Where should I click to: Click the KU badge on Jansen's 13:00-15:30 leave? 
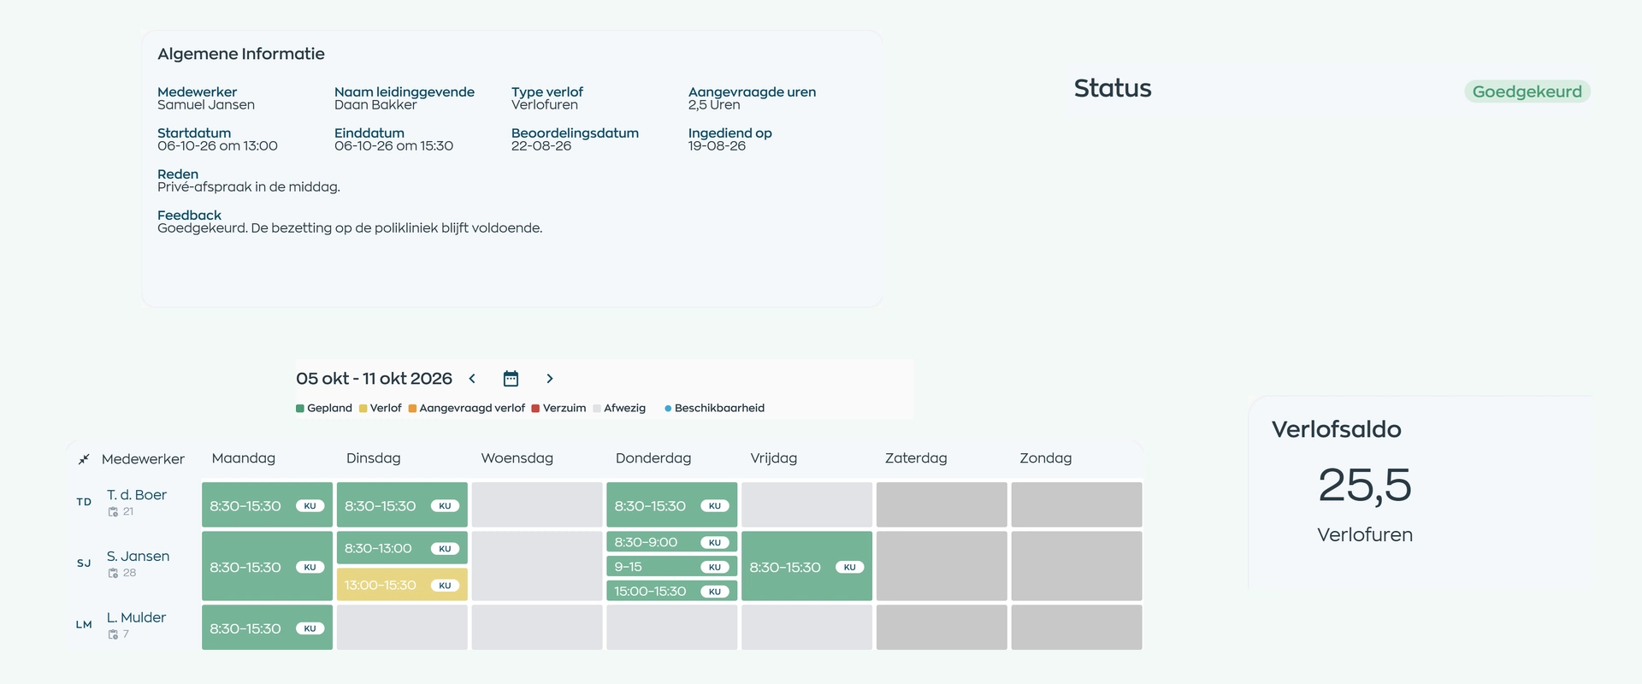(445, 586)
